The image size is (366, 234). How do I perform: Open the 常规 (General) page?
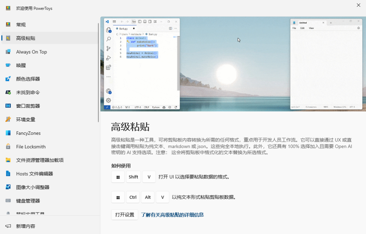point(49,24)
